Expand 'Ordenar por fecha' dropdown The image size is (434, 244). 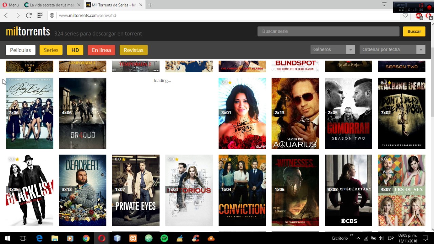392,49
